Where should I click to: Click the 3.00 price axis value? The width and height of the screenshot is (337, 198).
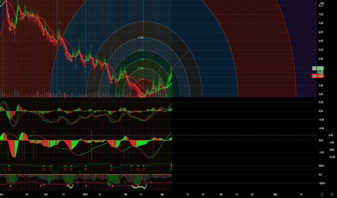point(321,94)
